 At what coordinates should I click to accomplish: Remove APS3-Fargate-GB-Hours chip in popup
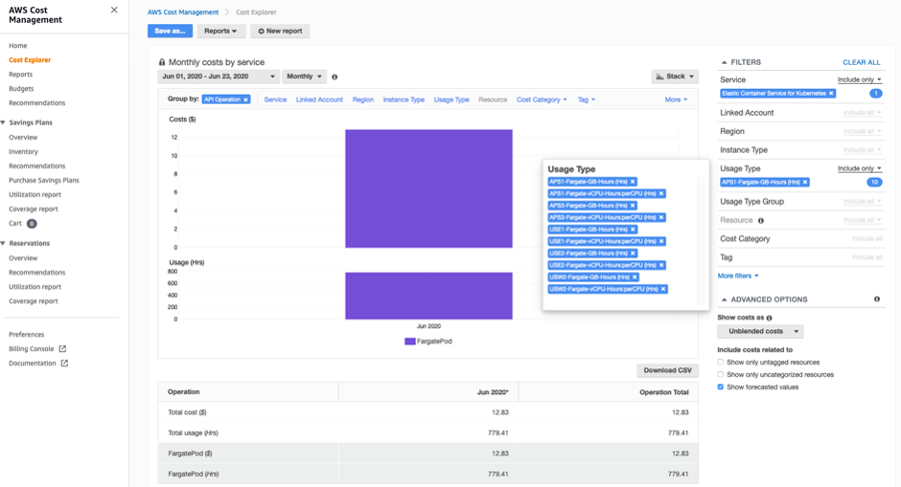point(632,206)
